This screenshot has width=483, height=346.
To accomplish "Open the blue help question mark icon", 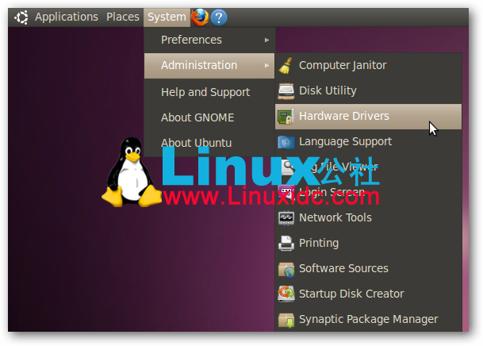I will pyautogui.click(x=219, y=17).
